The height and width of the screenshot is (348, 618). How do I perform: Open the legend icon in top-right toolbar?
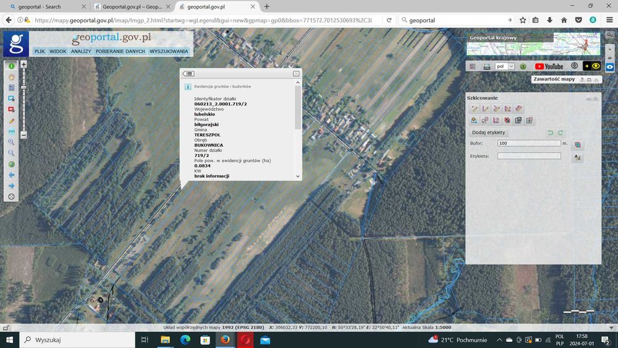coord(473,67)
